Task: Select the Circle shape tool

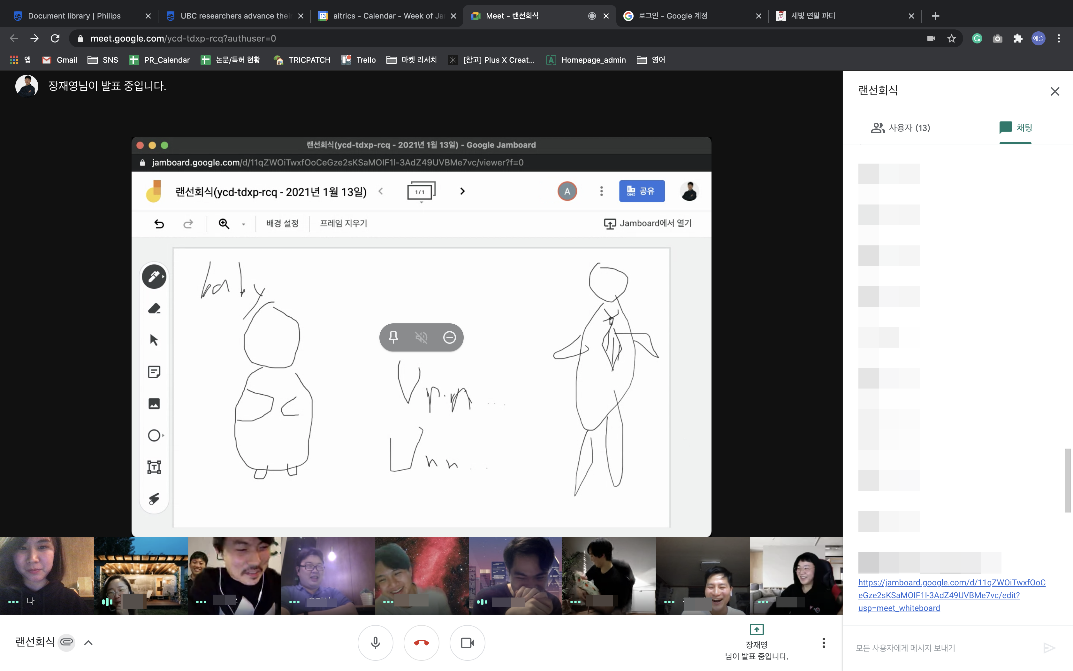Action: click(x=154, y=435)
